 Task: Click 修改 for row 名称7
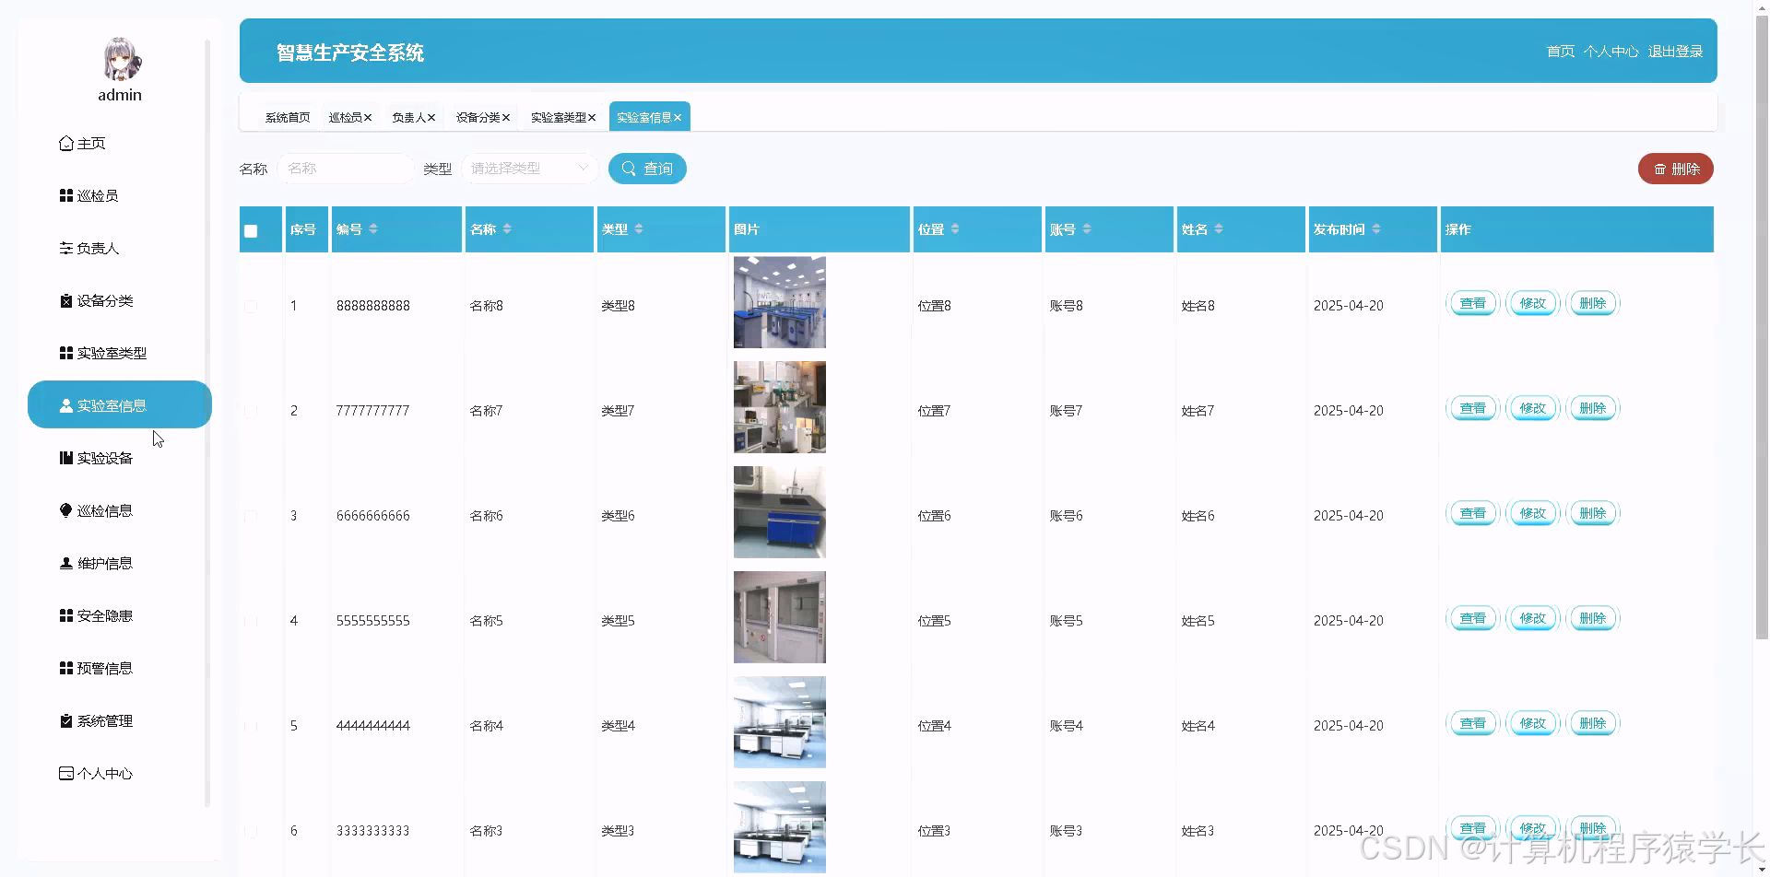click(1533, 408)
